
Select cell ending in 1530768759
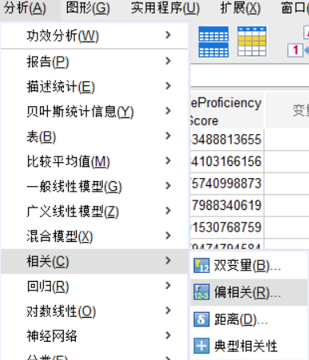click(x=227, y=227)
